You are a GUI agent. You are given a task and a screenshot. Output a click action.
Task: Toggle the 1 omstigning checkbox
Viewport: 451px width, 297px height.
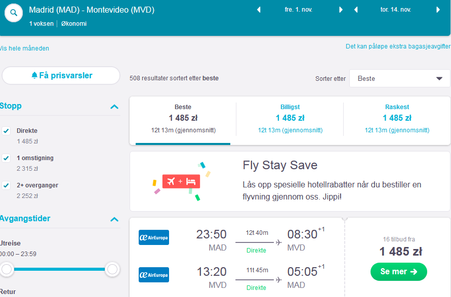click(6, 158)
